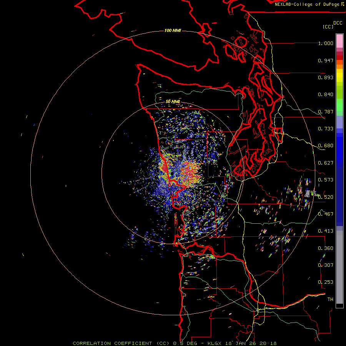The image size is (346, 346).
Task: Click the 0.787 scale value
Action: point(326,111)
